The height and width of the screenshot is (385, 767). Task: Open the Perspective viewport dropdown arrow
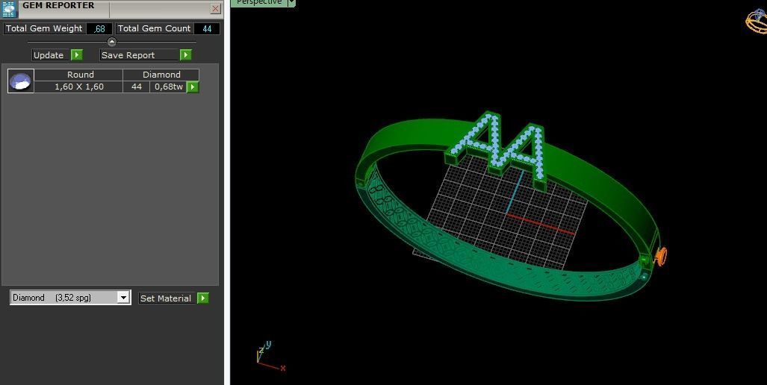(x=291, y=2)
